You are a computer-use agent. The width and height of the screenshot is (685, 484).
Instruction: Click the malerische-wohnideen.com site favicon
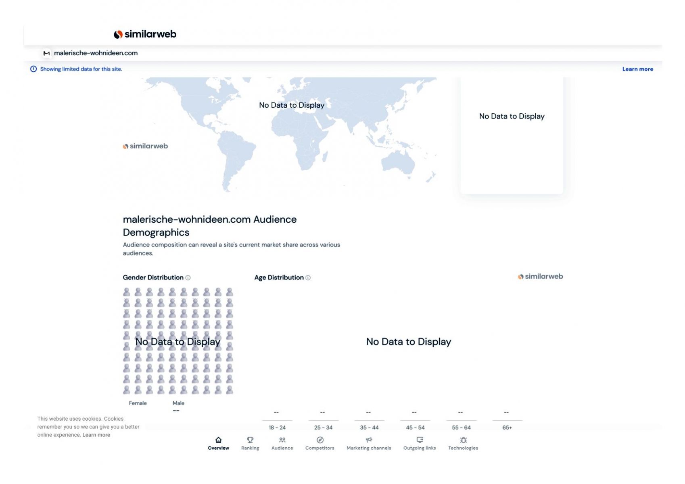tap(46, 53)
